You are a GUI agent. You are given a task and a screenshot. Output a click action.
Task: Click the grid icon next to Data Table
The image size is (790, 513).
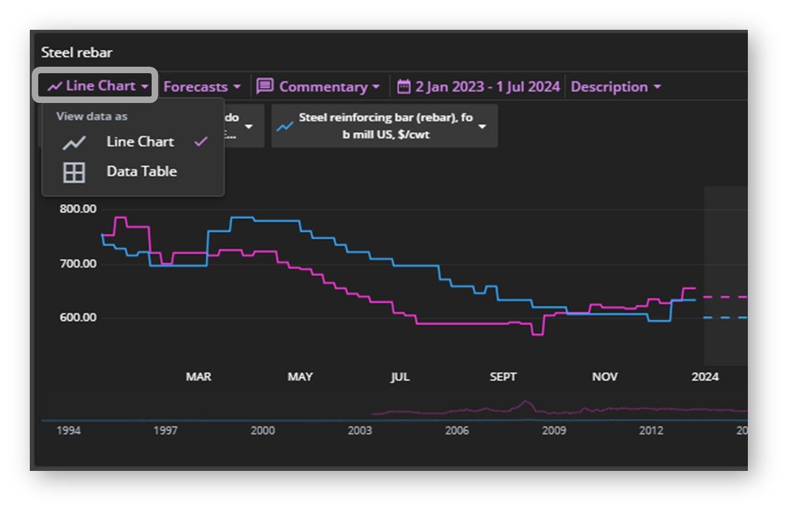tap(74, 172)
